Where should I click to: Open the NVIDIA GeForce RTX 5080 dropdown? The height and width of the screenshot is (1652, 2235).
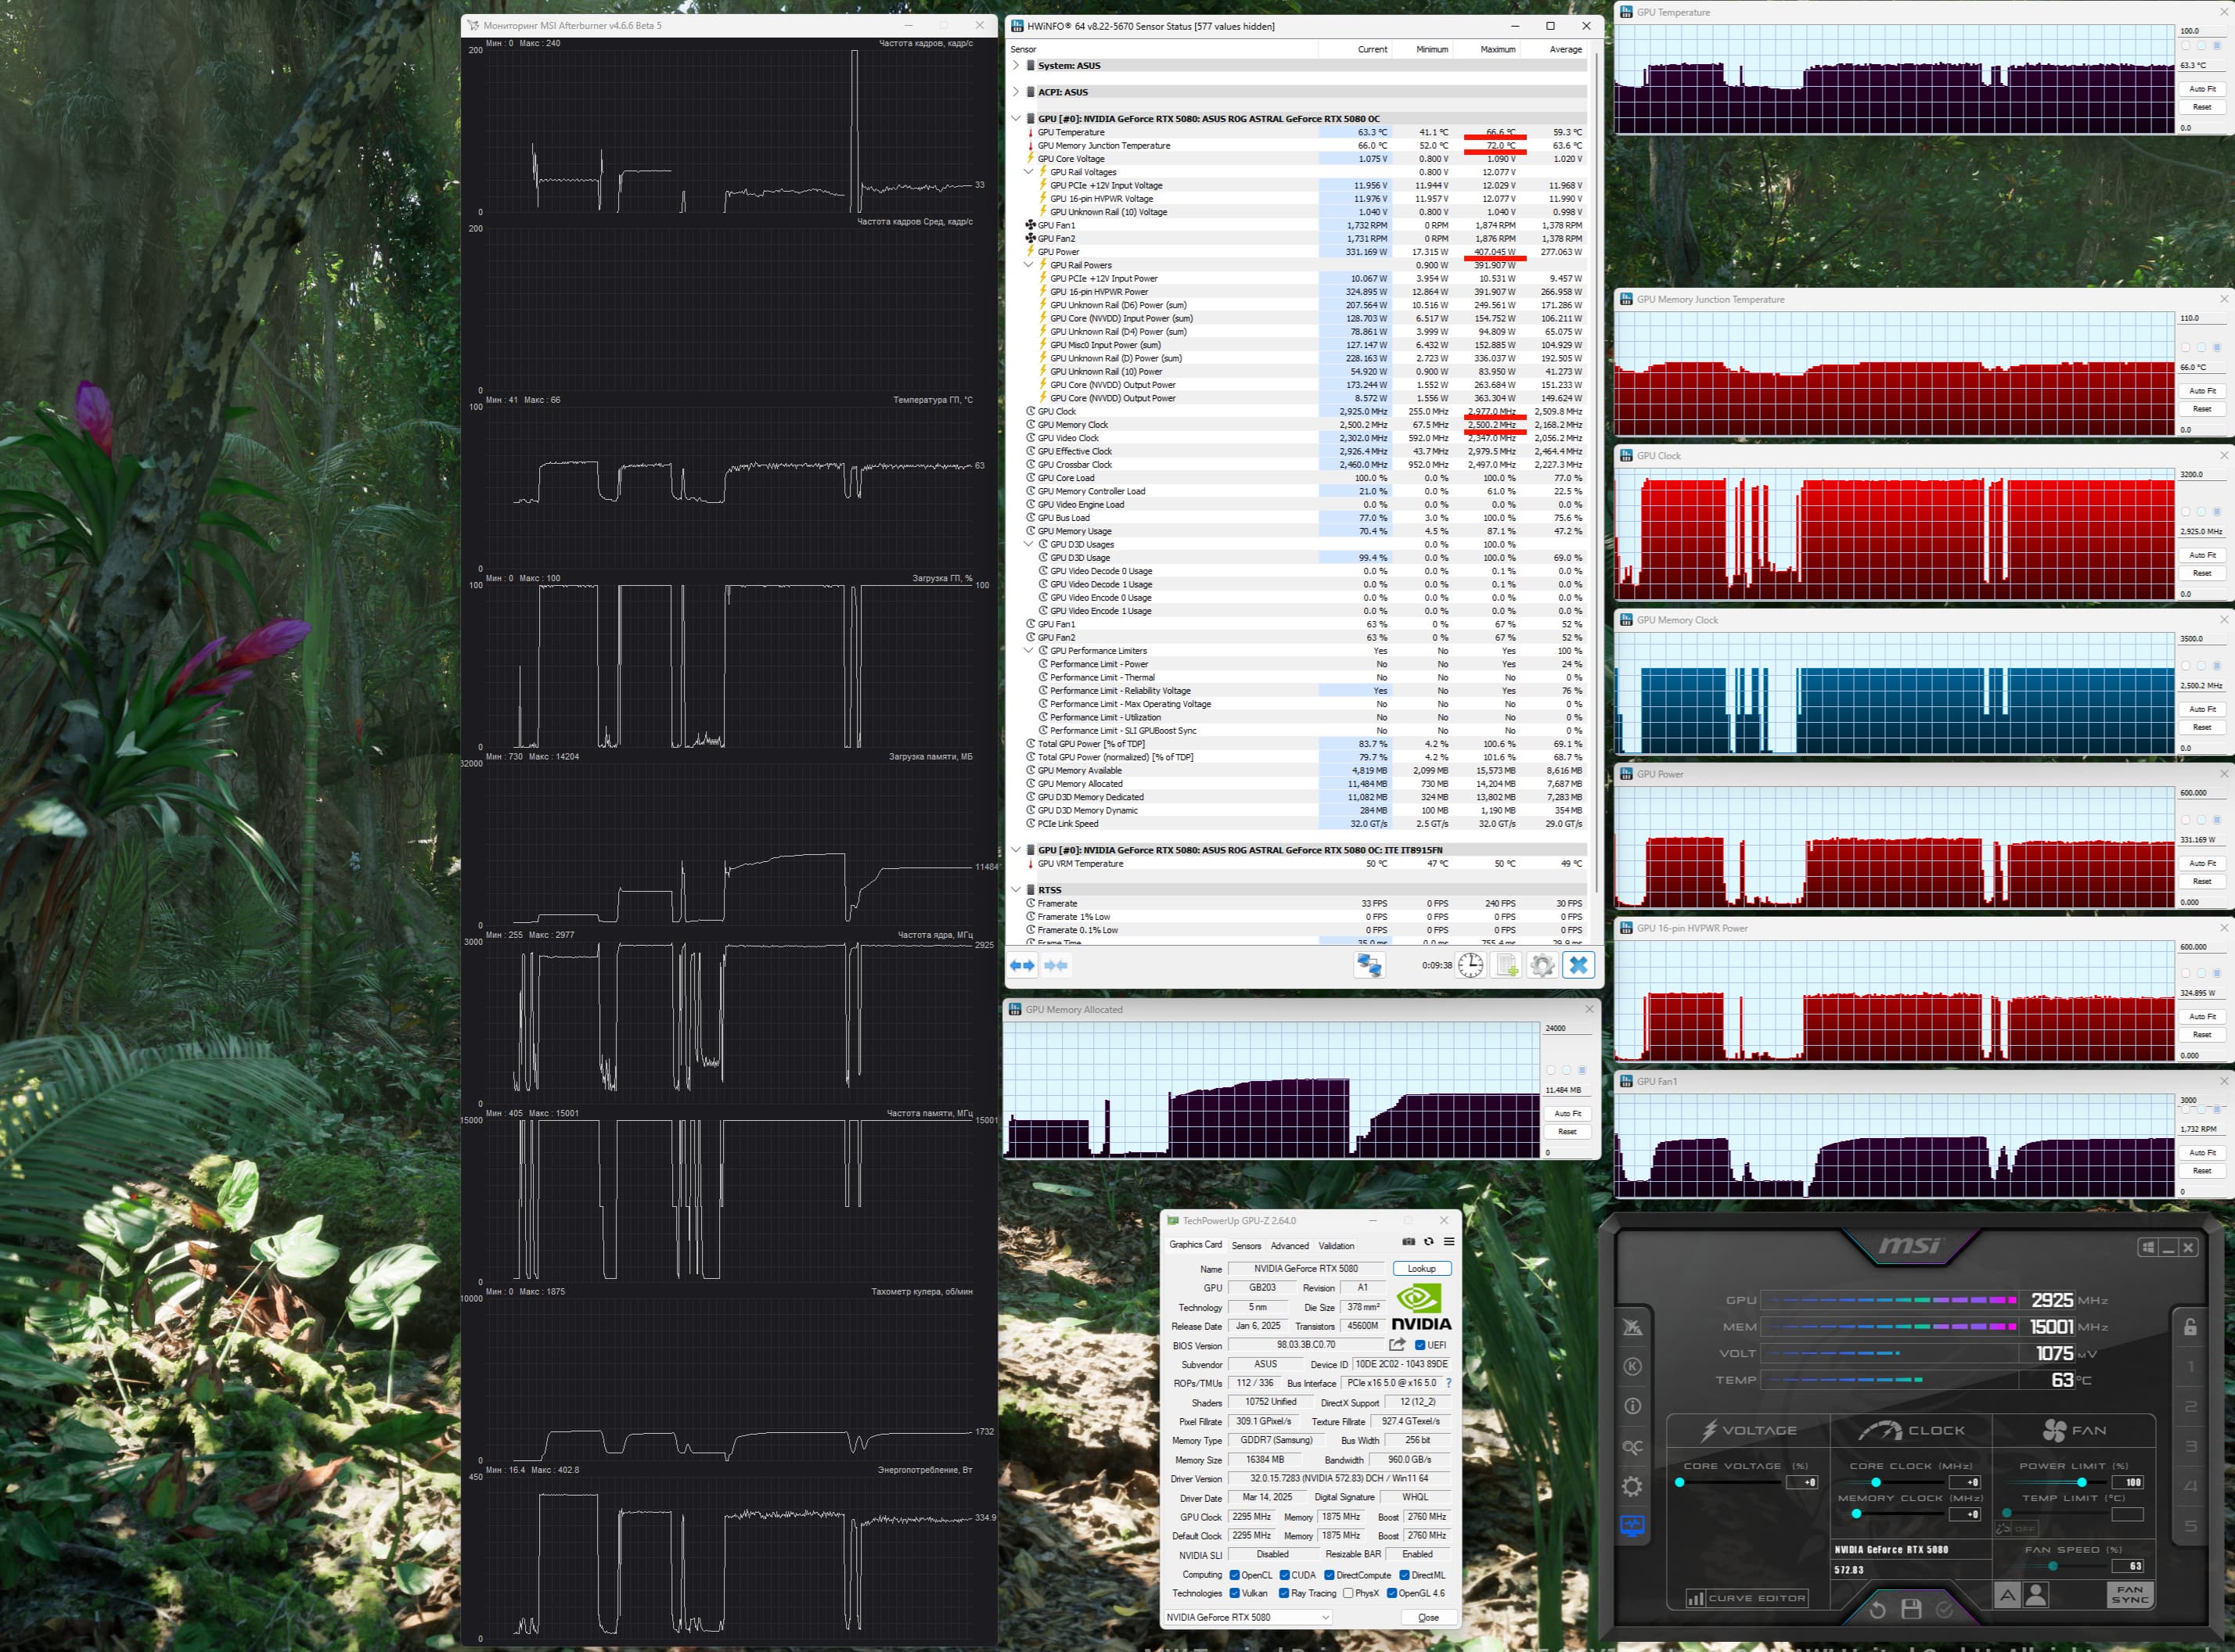[1248, 1617]
